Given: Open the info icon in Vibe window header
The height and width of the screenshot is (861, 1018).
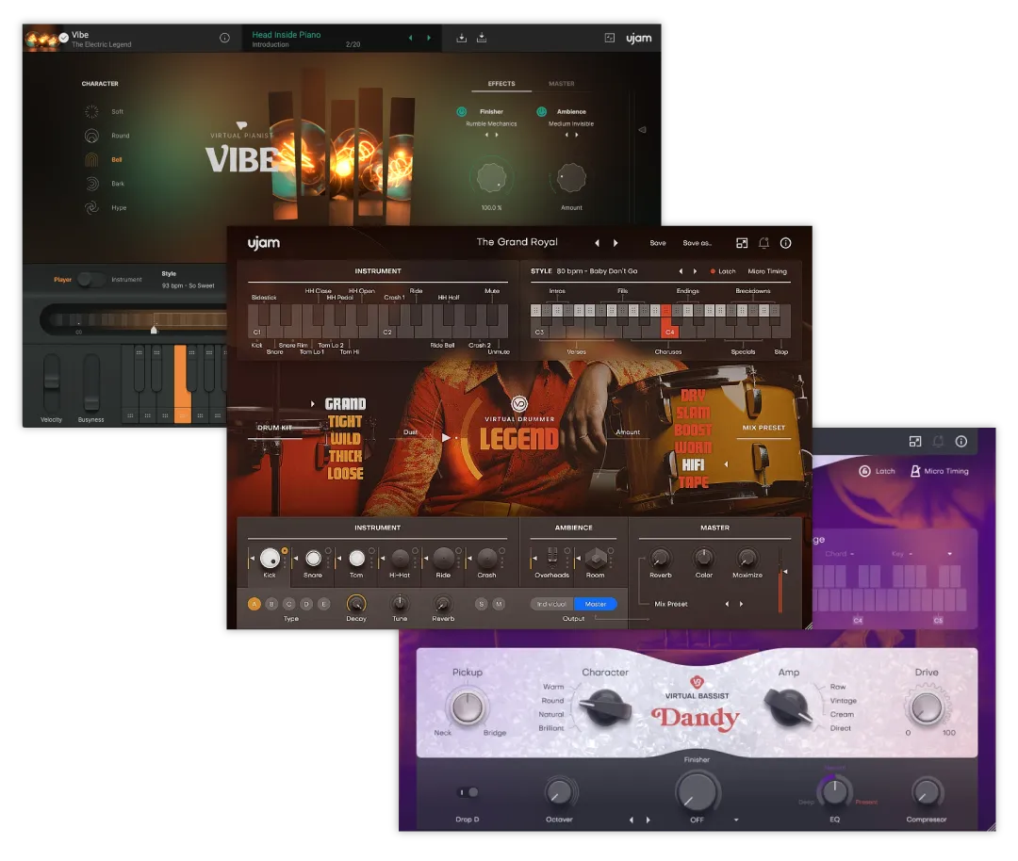Looking at the screenshot, I should click(x=224, y=39).
